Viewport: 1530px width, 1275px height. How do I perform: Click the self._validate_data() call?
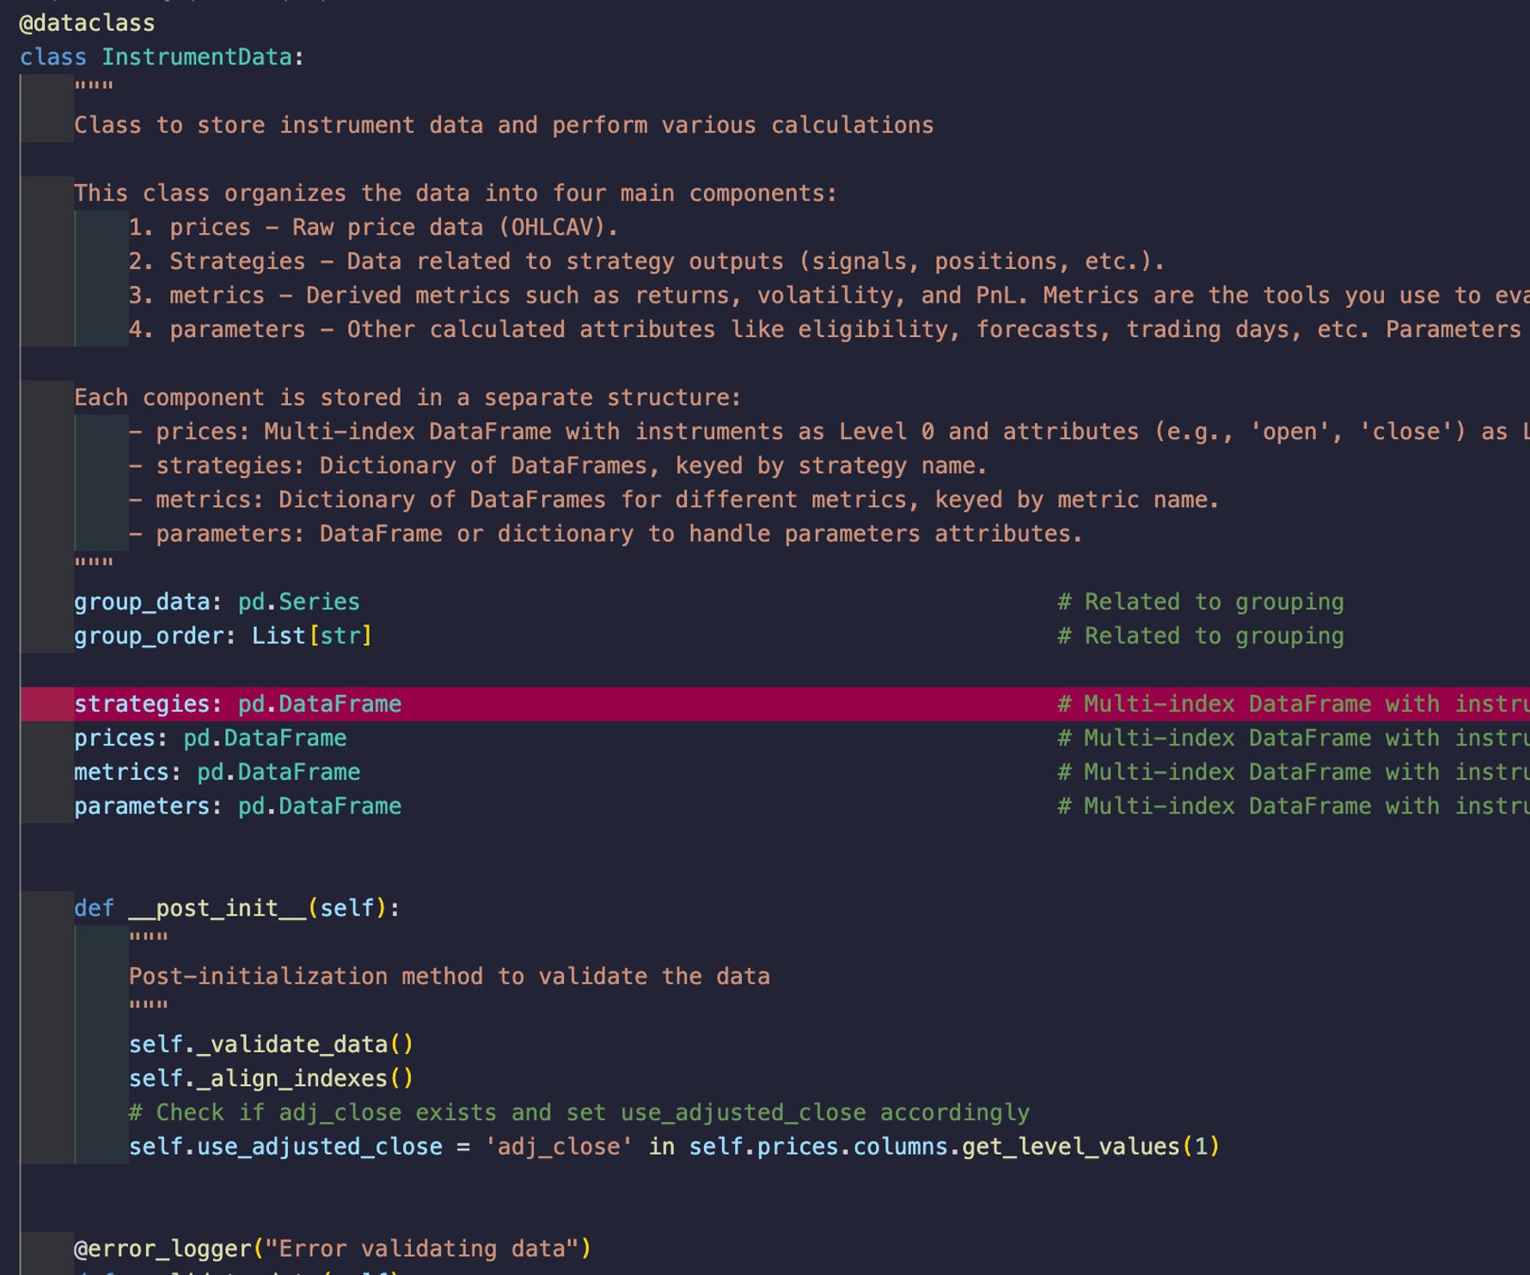pyautogui.click(x=272, y=1045)
